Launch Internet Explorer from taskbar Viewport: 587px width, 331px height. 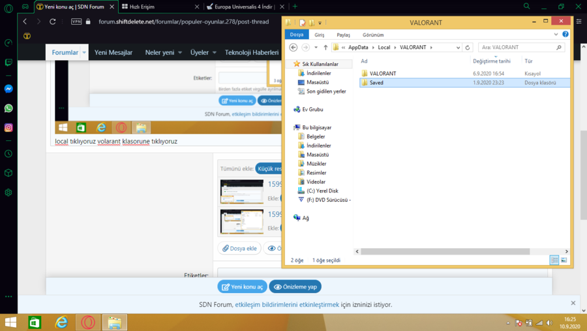[x=61, y=323]
